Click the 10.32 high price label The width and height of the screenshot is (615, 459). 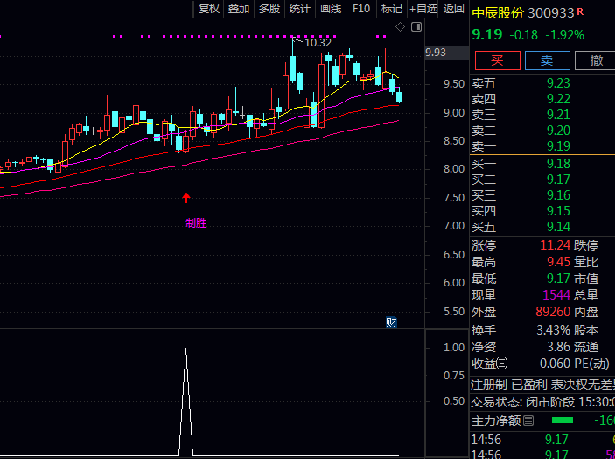[318, 42]
